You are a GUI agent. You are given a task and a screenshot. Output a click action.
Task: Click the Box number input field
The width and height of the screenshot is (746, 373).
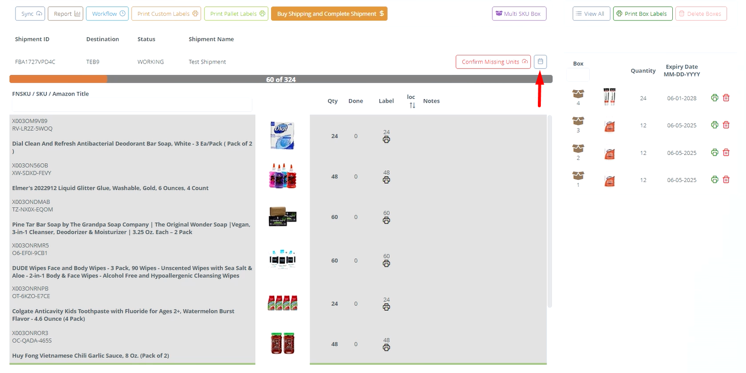coord(578,74)
